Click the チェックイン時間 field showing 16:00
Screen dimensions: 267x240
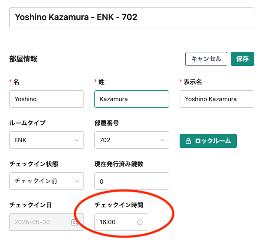[116, 222]
